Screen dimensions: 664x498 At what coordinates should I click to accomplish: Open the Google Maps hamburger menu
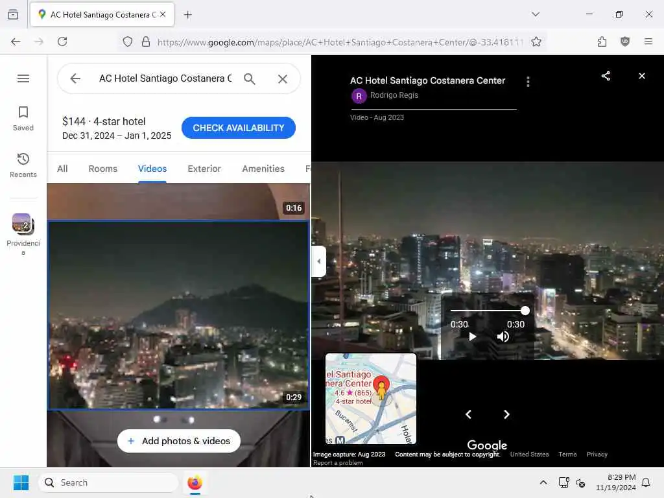[x=23, y=78]
